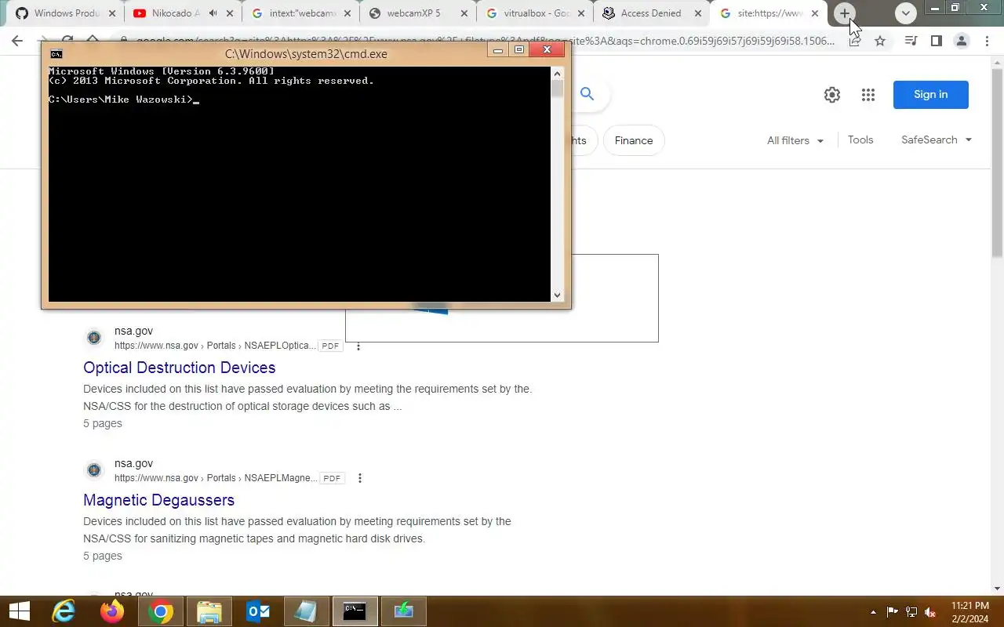This screenshot has height=627, width=1004.
Task: Open options for Magnetic Degaussers result
Action: (x=360, y=478)
